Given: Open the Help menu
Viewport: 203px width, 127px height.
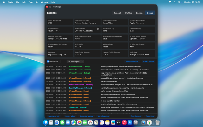Looking at the screenshot, I should pos(53,2).
